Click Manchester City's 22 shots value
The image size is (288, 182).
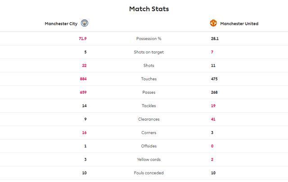(x=84, y=65)
